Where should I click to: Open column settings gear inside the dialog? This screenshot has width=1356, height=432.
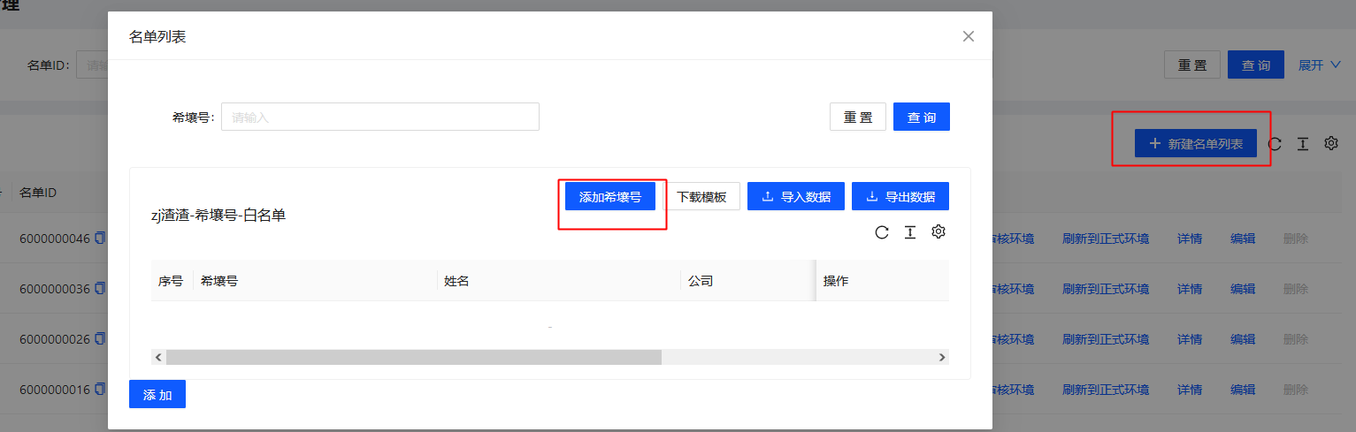(x=938, y=232)
